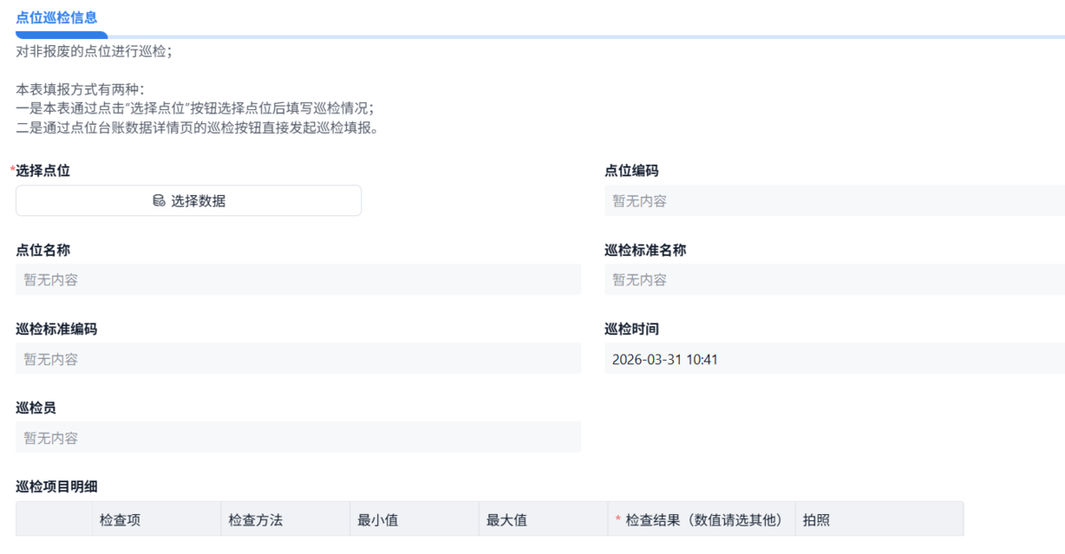Open the point picker via 选择数据 button
This screenshot has height=554, width=1065.
188,200
